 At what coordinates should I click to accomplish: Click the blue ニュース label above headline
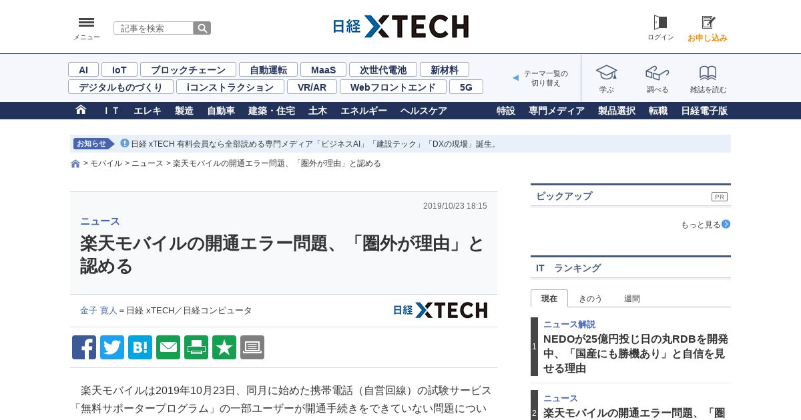100,221
